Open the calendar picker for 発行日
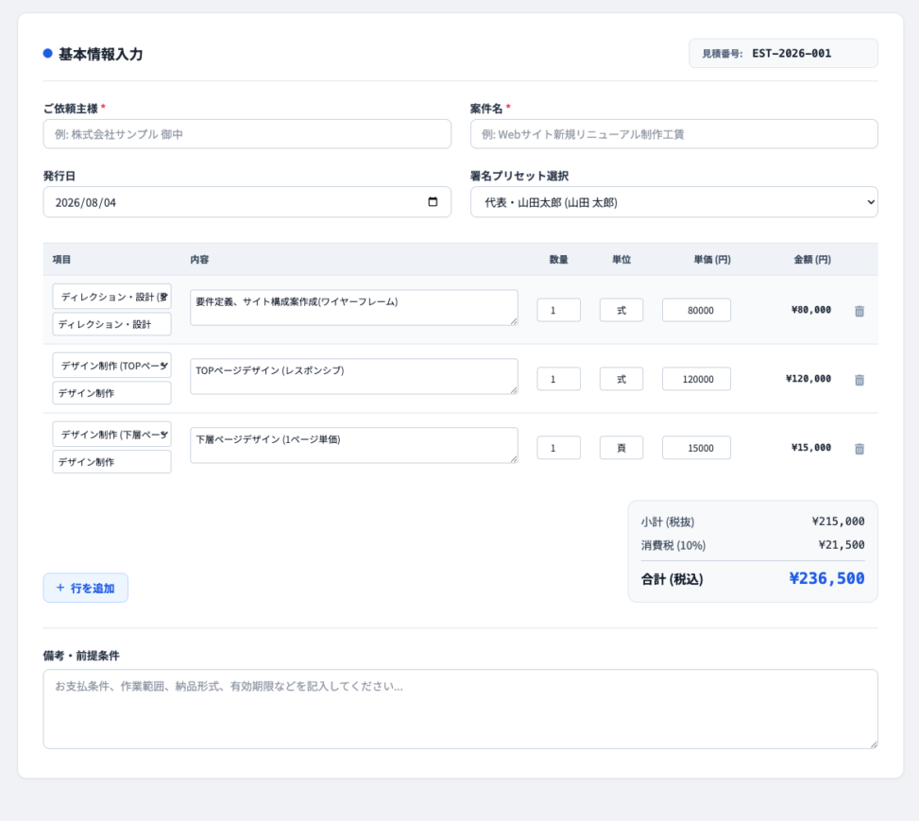Image resolution: width=919 pixels, height=821 pixels. tap(433, 202)
